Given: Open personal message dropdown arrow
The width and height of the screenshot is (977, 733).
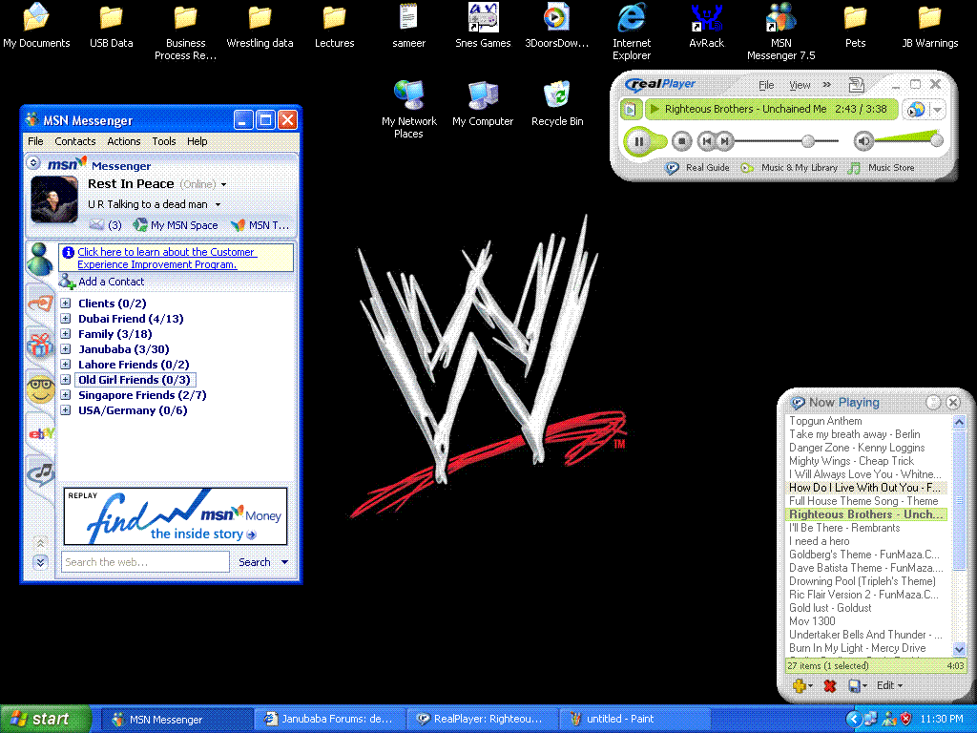Looking at the screenshot, I should tap(218, 204).
